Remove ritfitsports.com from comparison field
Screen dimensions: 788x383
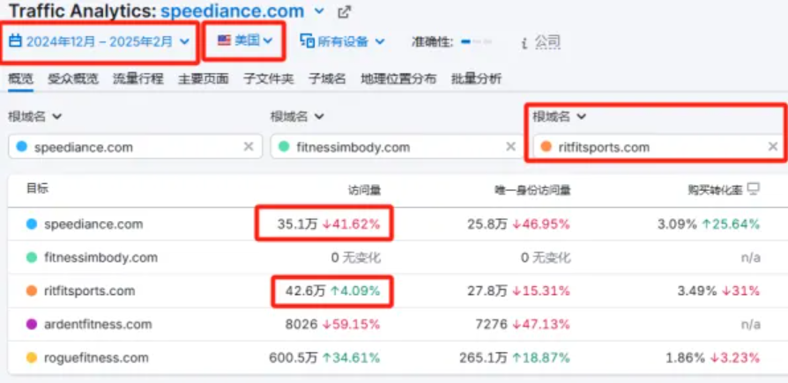point(772,147)
